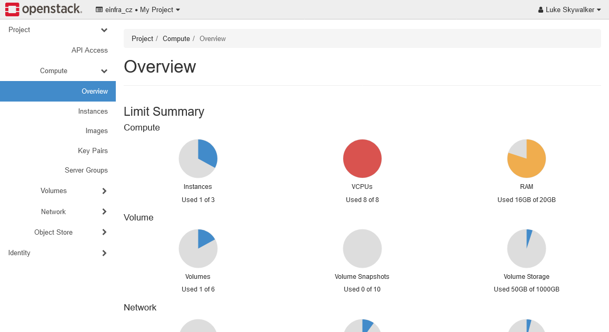Click the Volume Snapshots usage pie chart

362,248
